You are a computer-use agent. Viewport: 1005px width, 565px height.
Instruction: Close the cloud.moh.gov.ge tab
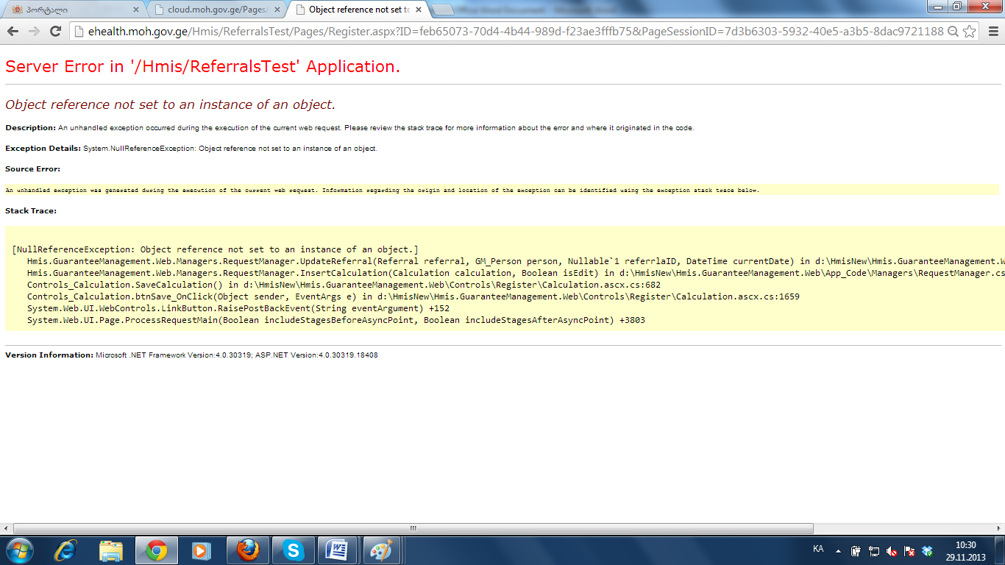[x=277, y=10]
